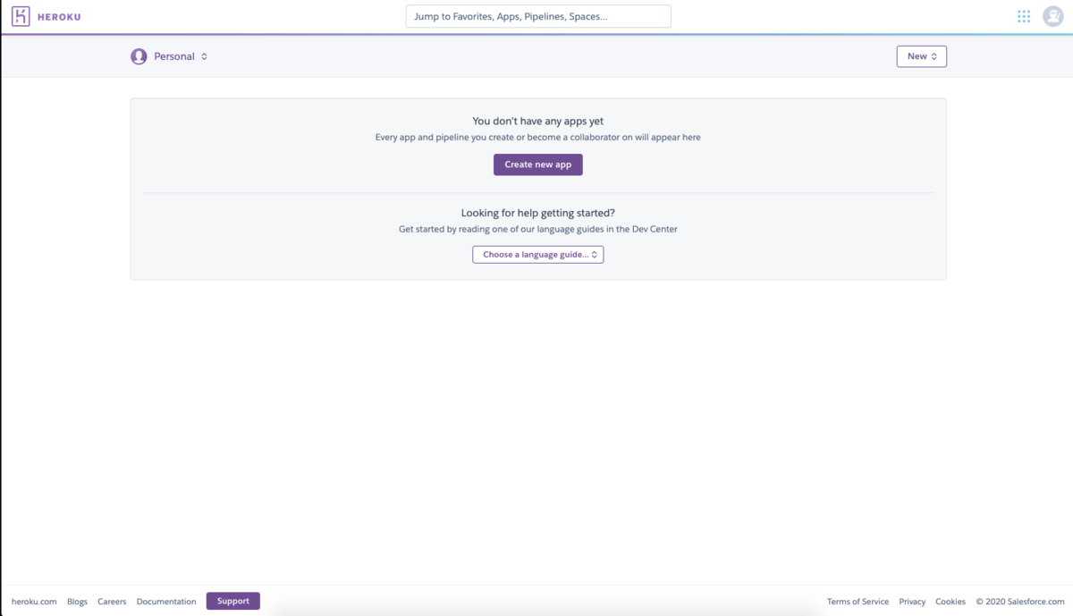Click the Support button in footer
The height and width of the screenshot is (616, 1073).
tap(233, 601)
